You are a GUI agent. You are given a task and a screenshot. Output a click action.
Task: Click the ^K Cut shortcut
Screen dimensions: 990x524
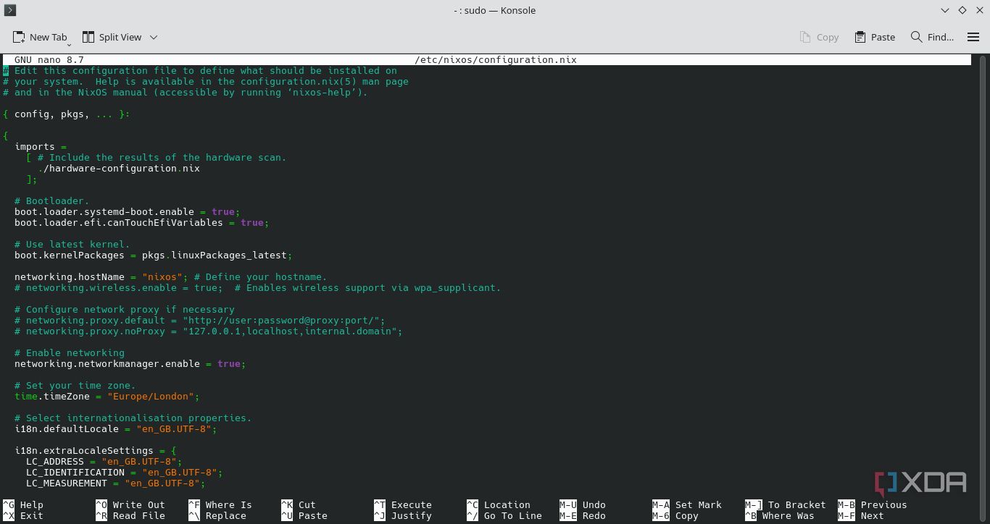[299, 505]
